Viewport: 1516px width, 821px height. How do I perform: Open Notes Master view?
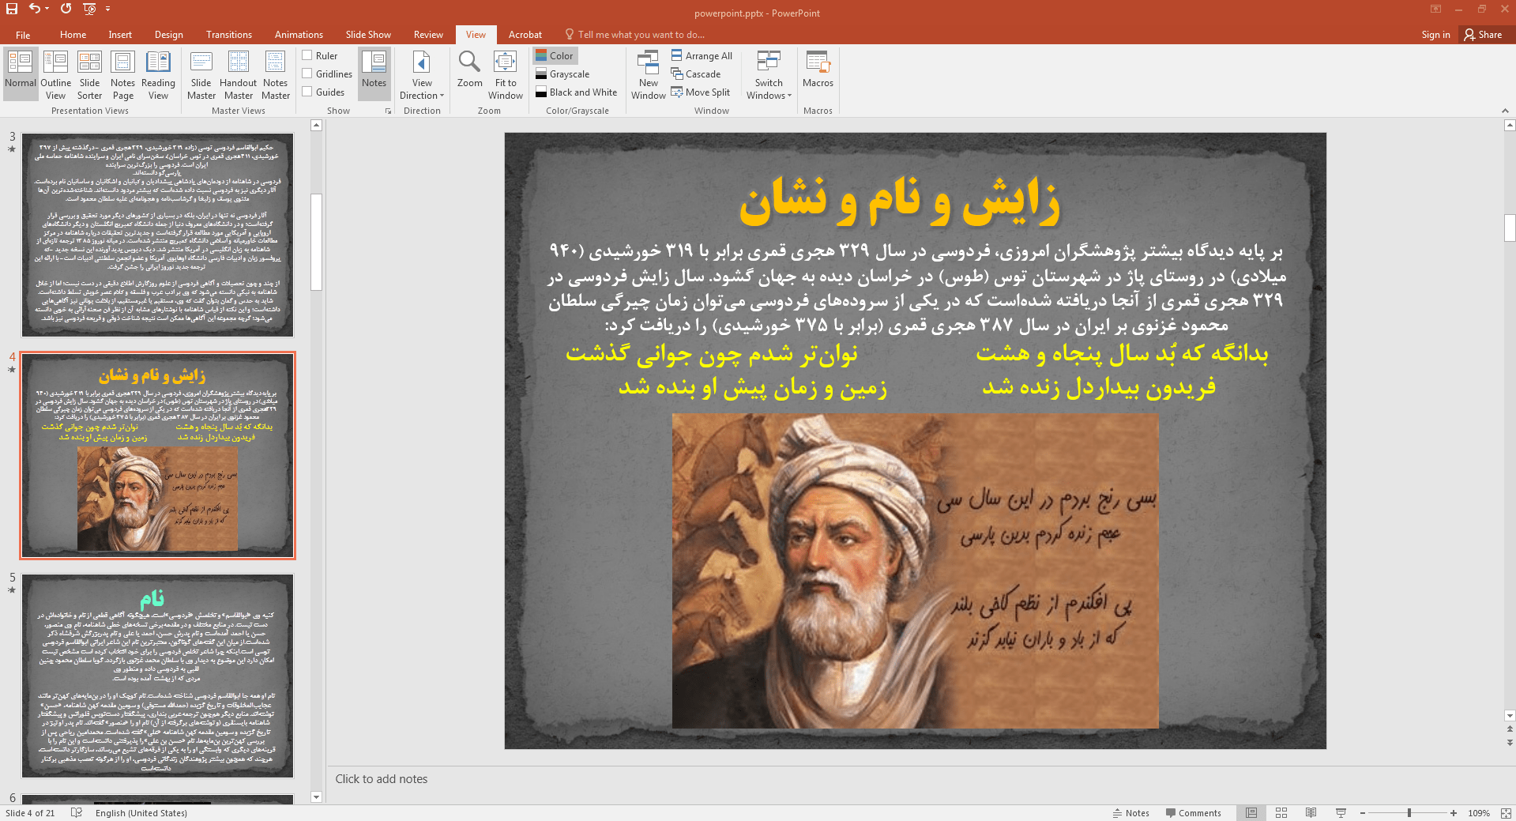275,73
